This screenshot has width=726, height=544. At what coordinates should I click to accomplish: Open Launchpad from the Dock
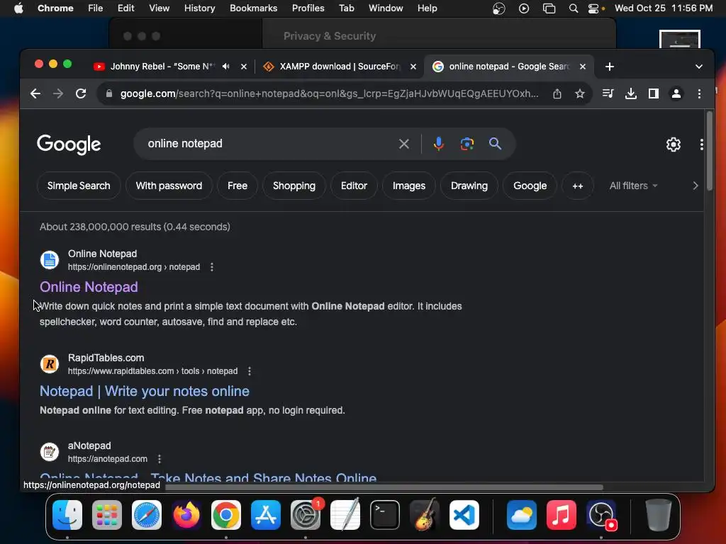click(x=107, y=515)
